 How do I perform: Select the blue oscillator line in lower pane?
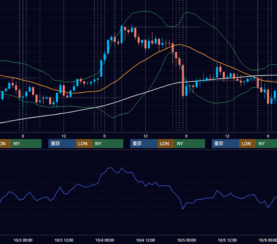coord(138,181)
